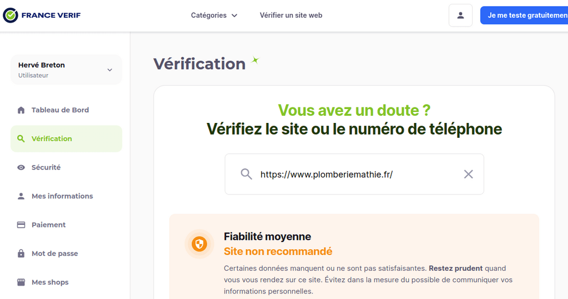
Task: Click the orange shield reliability icon
Action: point(199,244)
